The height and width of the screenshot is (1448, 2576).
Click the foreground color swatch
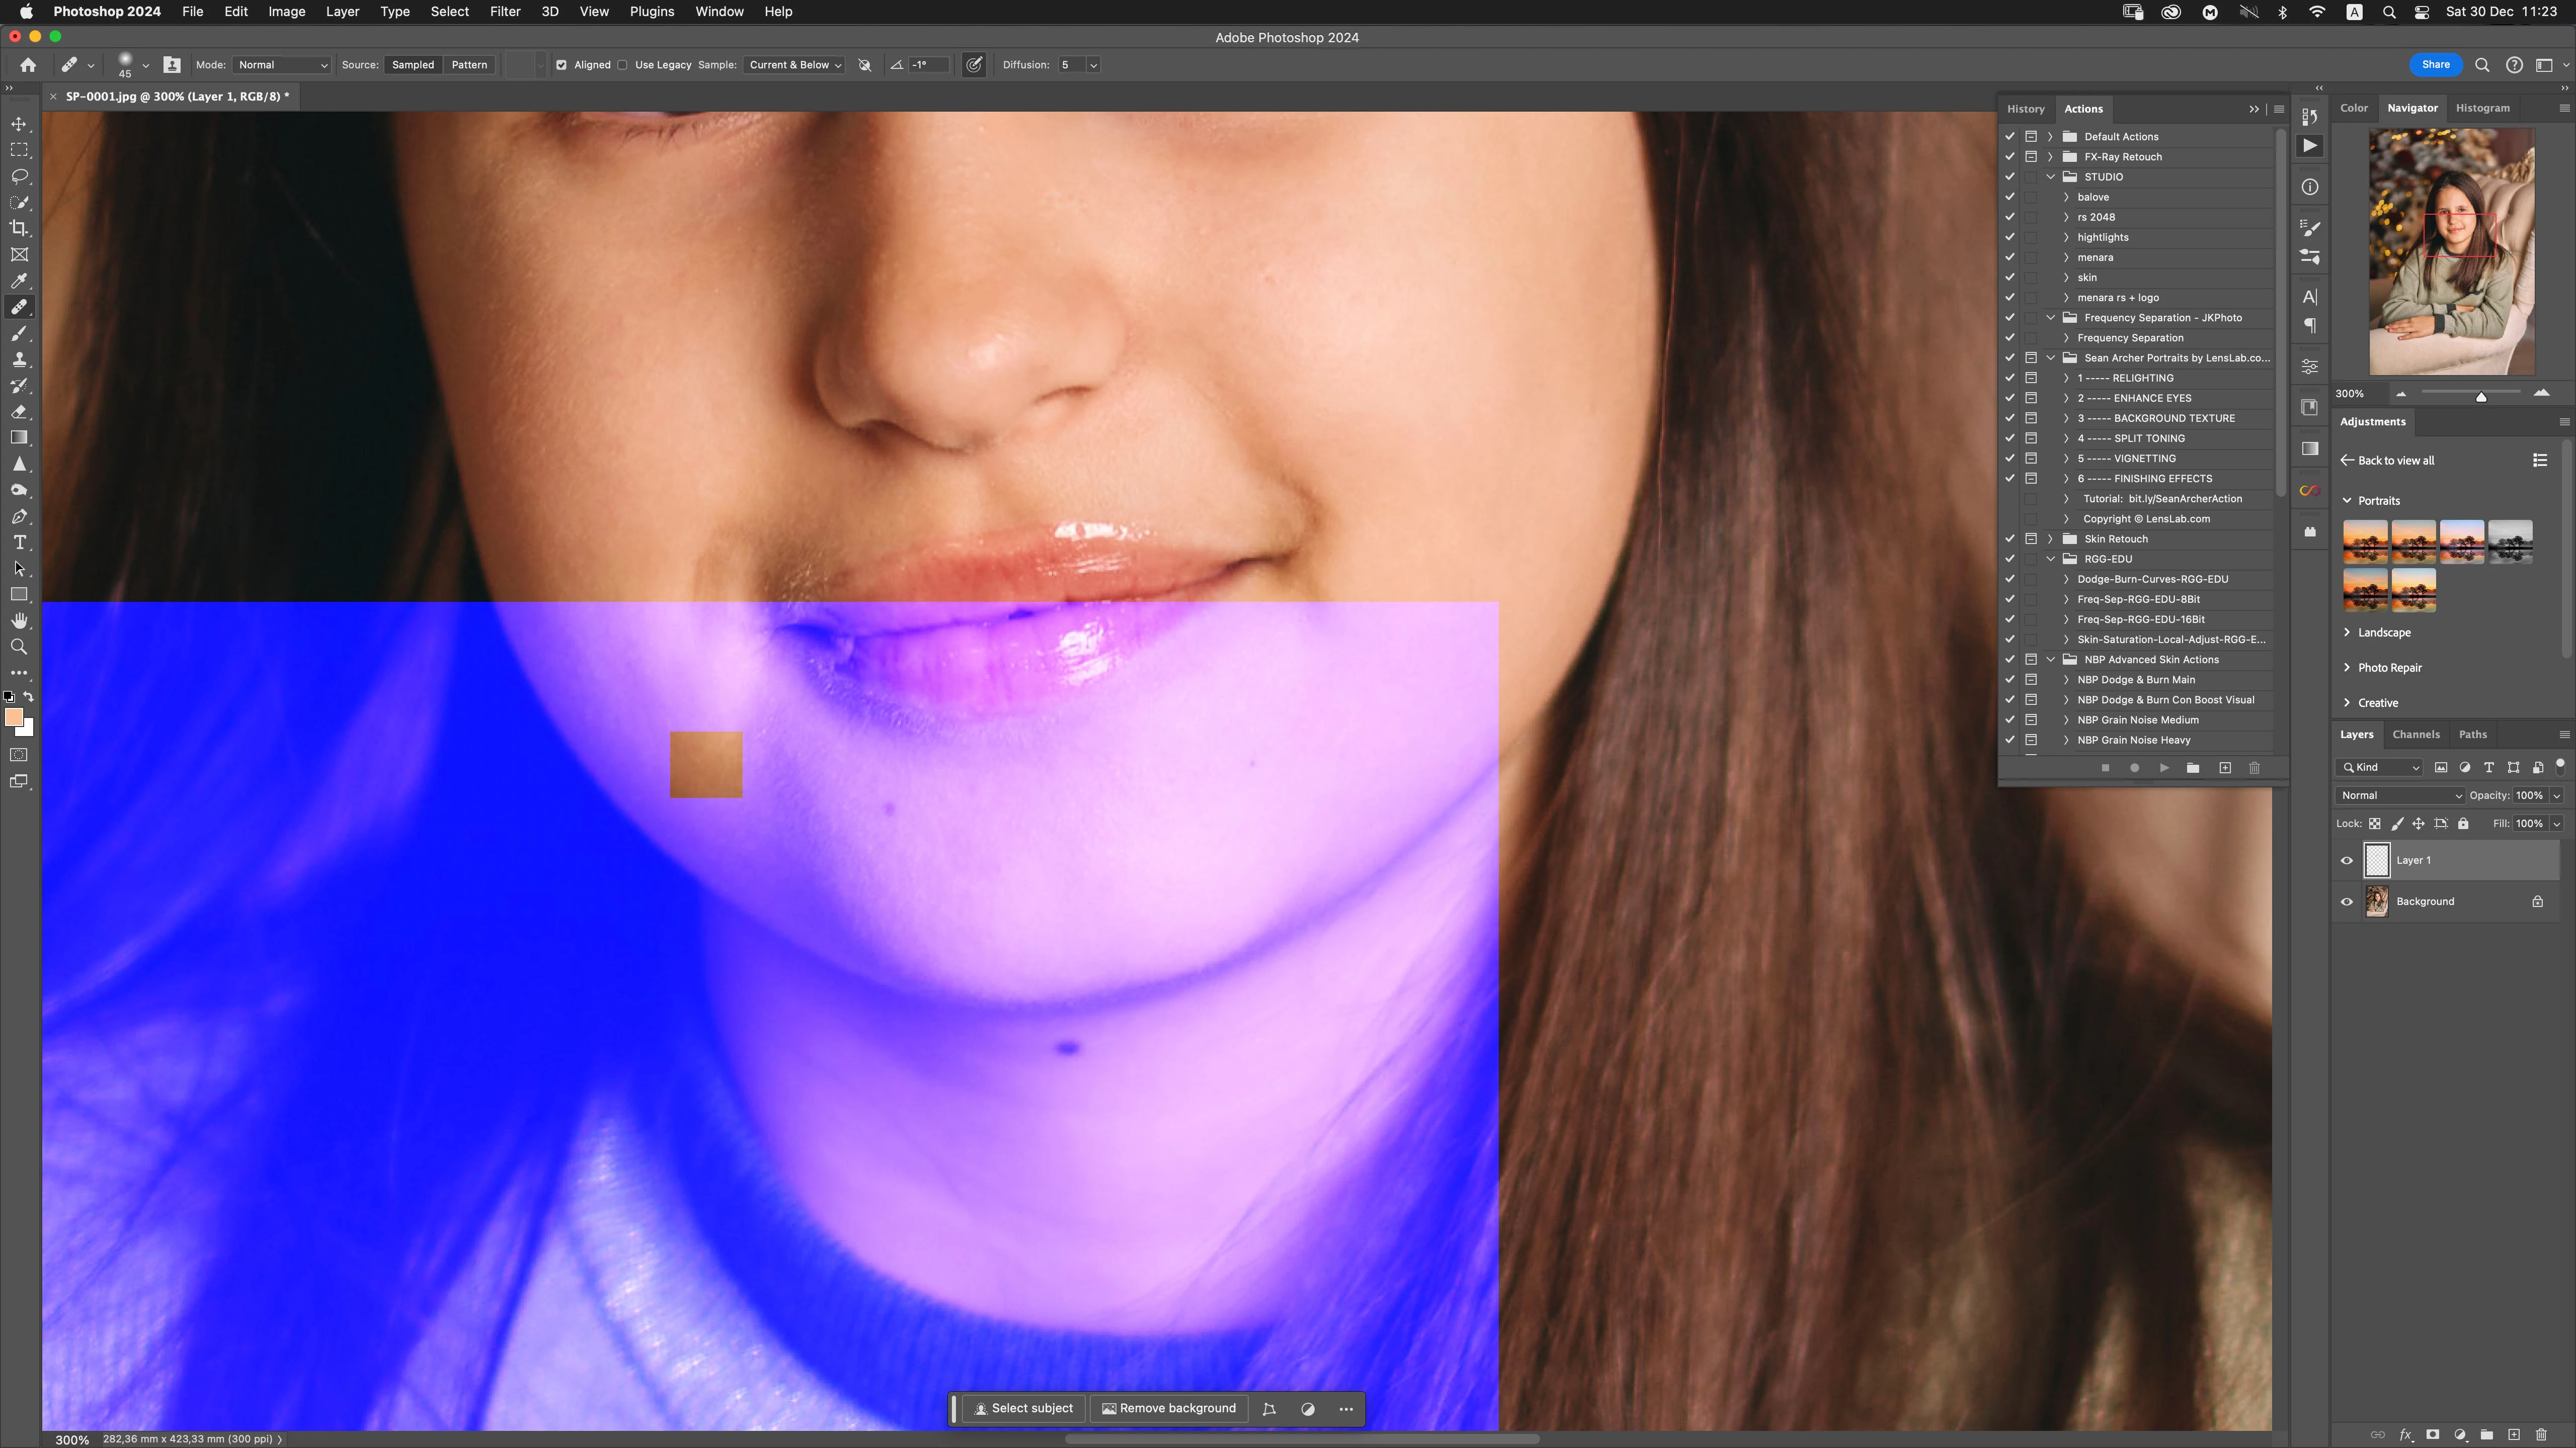13,716
